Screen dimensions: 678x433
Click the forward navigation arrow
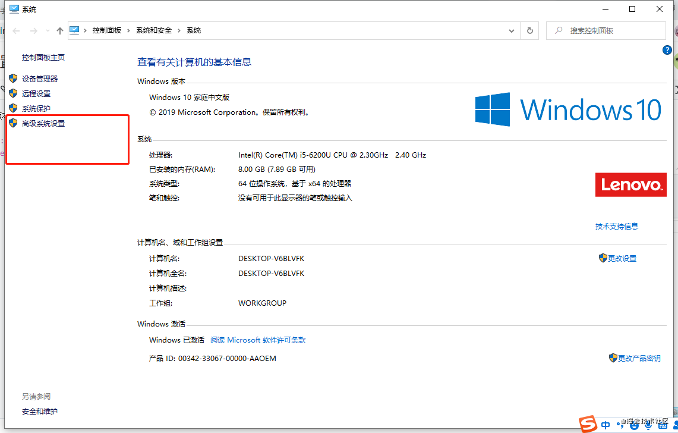[x=33, y=31]
